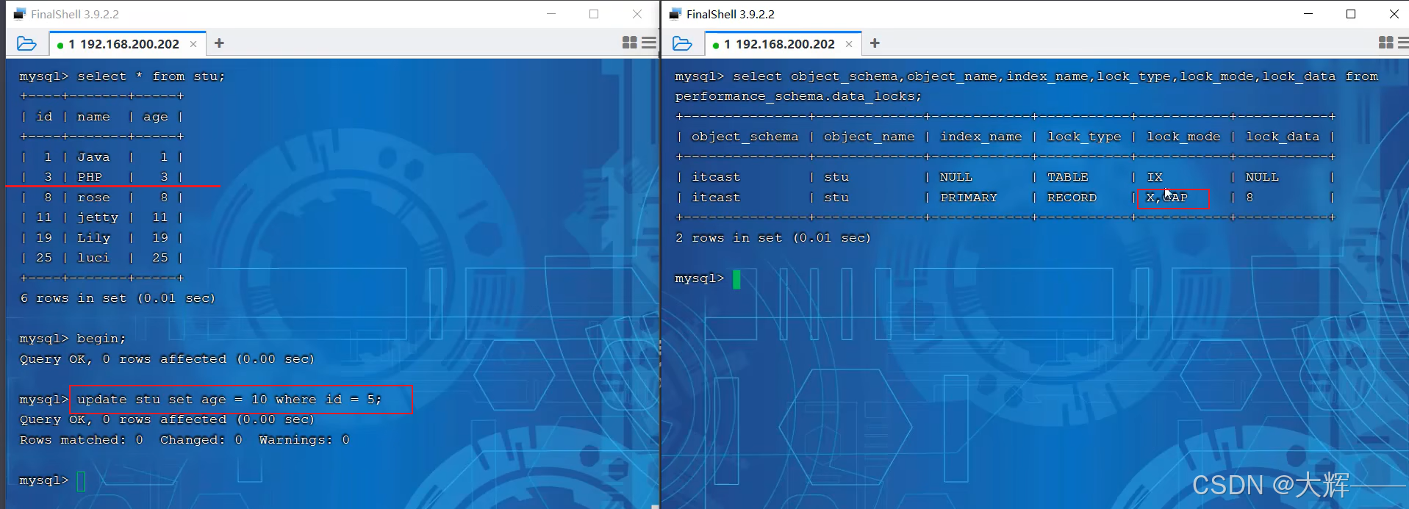Maximize the right FinalShell window
The width and height of the screenshot is (1409, 509).
(x=1351, y=14)
